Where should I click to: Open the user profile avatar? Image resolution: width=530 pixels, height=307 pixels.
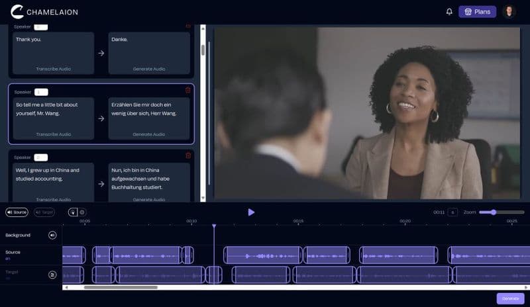click(509, 11)
